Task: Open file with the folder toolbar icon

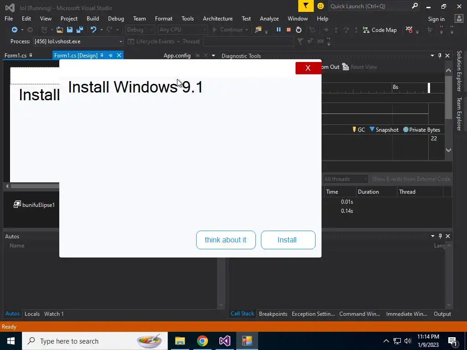Action: point(60,30)
